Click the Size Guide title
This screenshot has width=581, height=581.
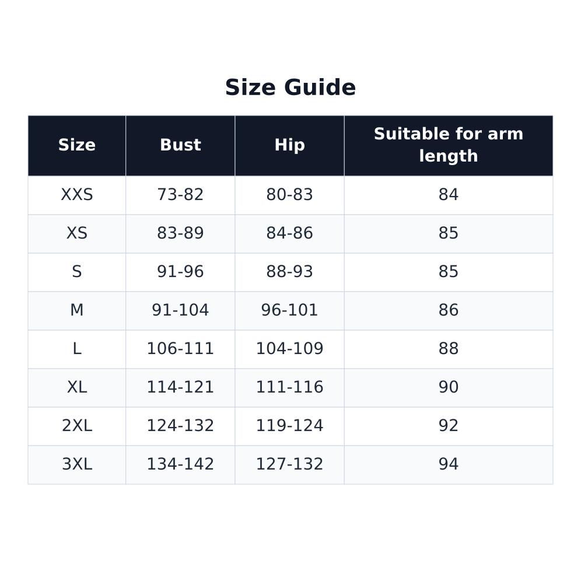pyautogui.click(x=290, y=87)
